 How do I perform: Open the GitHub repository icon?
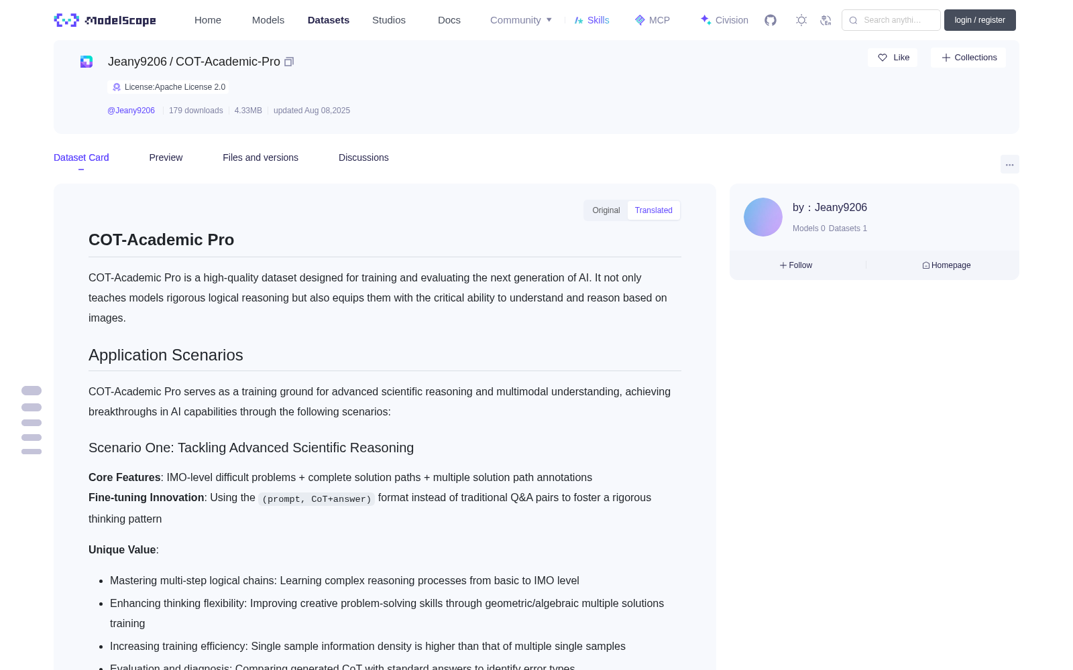point(771,20)
